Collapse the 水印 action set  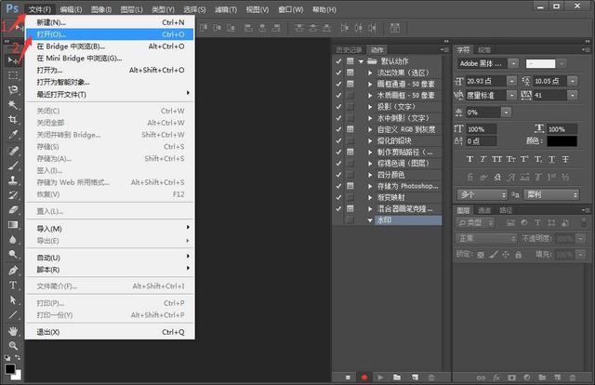tap(370, 220)
